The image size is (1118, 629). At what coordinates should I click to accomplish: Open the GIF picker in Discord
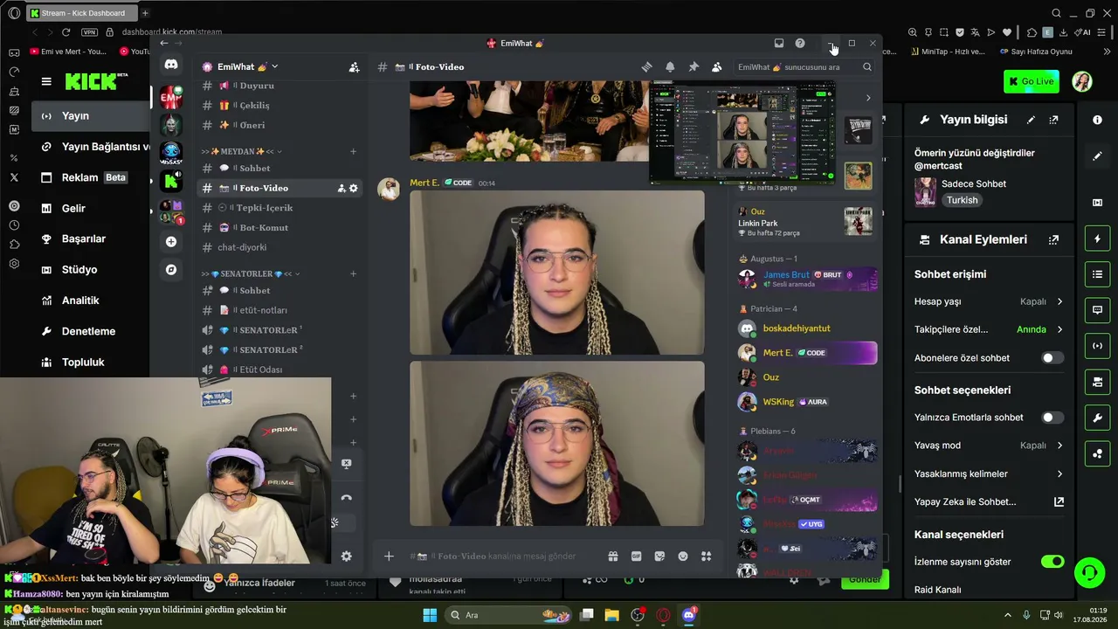pyautogui.click(x=637, y=556)
